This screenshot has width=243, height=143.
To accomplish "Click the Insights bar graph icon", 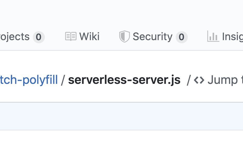I will (213, 37).
